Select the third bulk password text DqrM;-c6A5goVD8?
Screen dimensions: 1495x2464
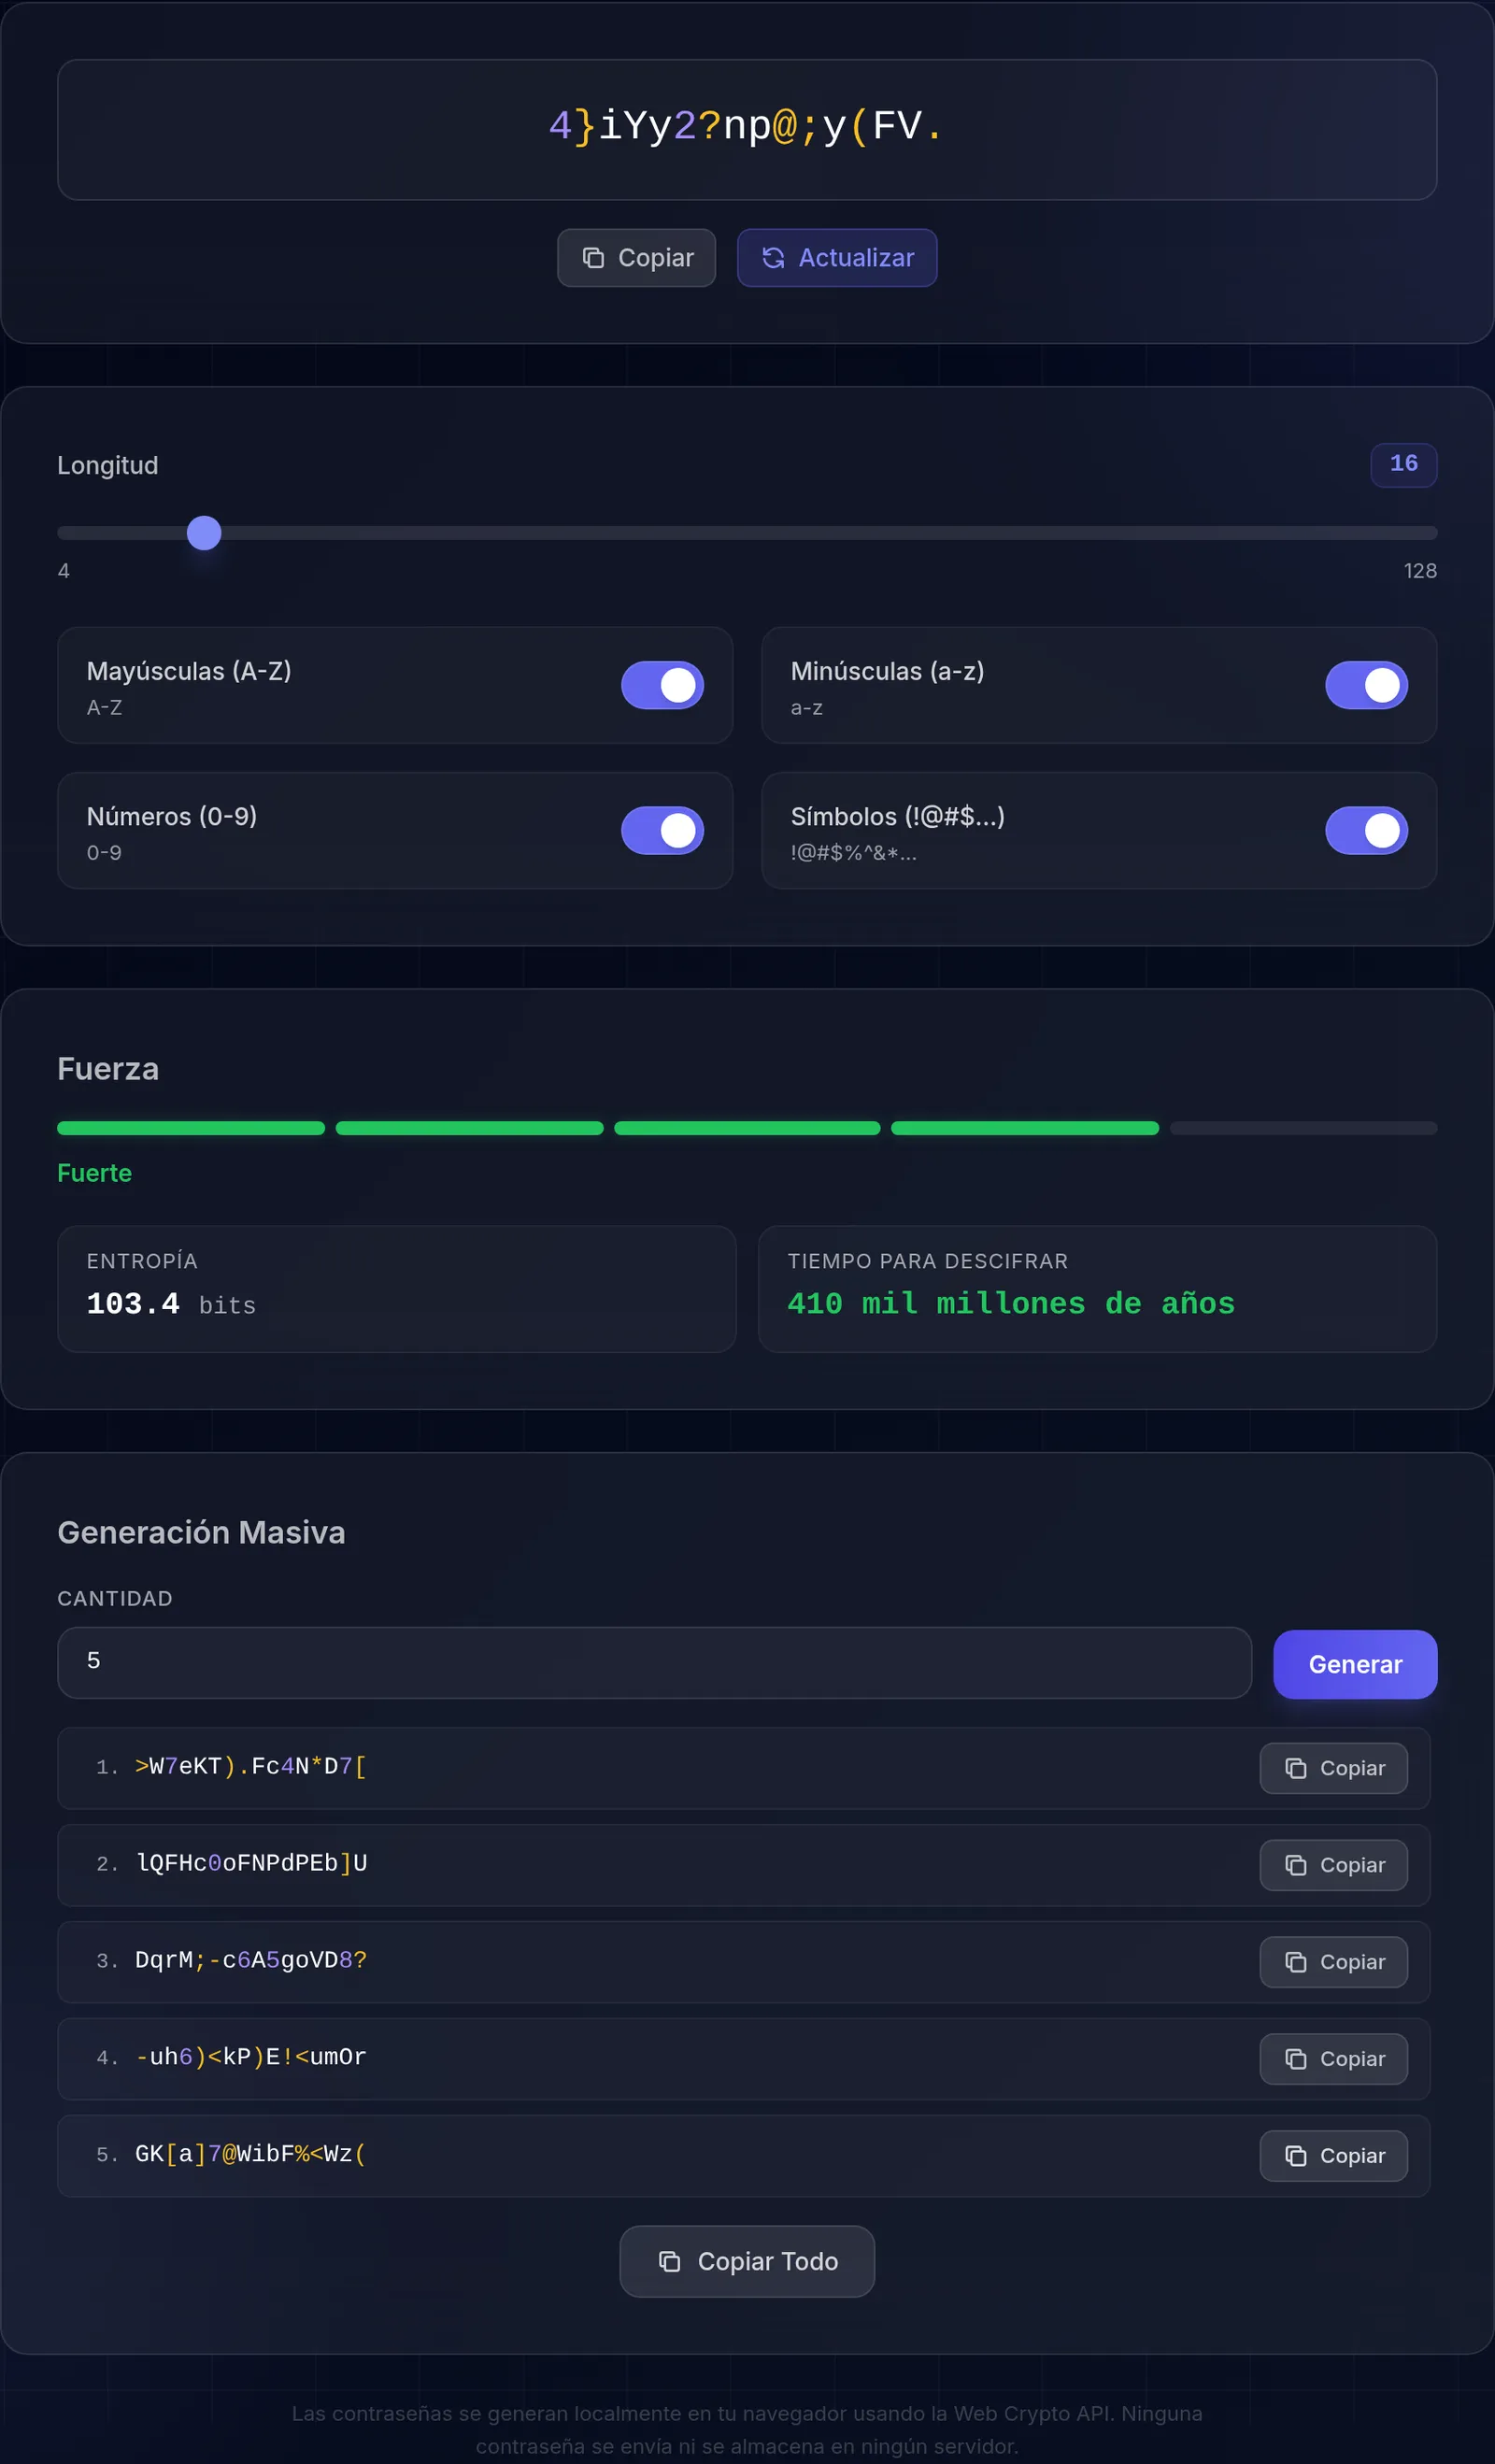251,1960
